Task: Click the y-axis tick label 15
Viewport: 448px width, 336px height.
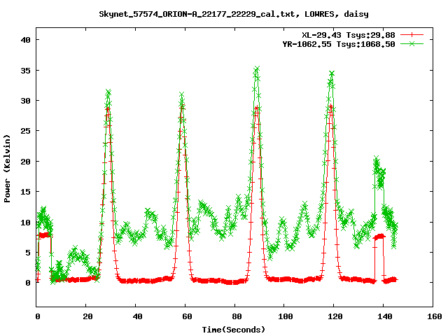Action: tap(25, 192)
